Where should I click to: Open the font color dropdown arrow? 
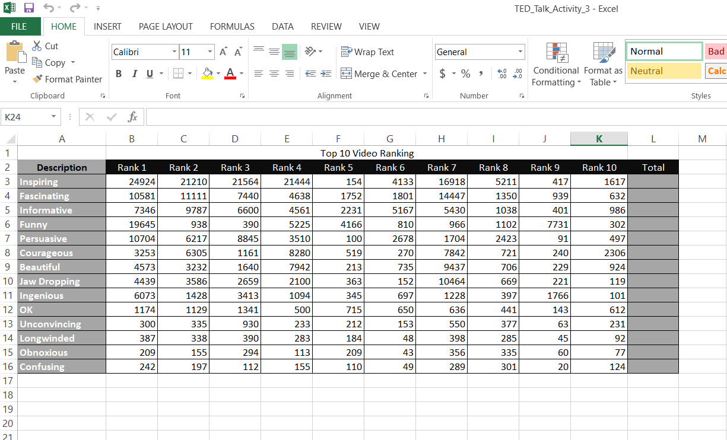click(242, 74)
